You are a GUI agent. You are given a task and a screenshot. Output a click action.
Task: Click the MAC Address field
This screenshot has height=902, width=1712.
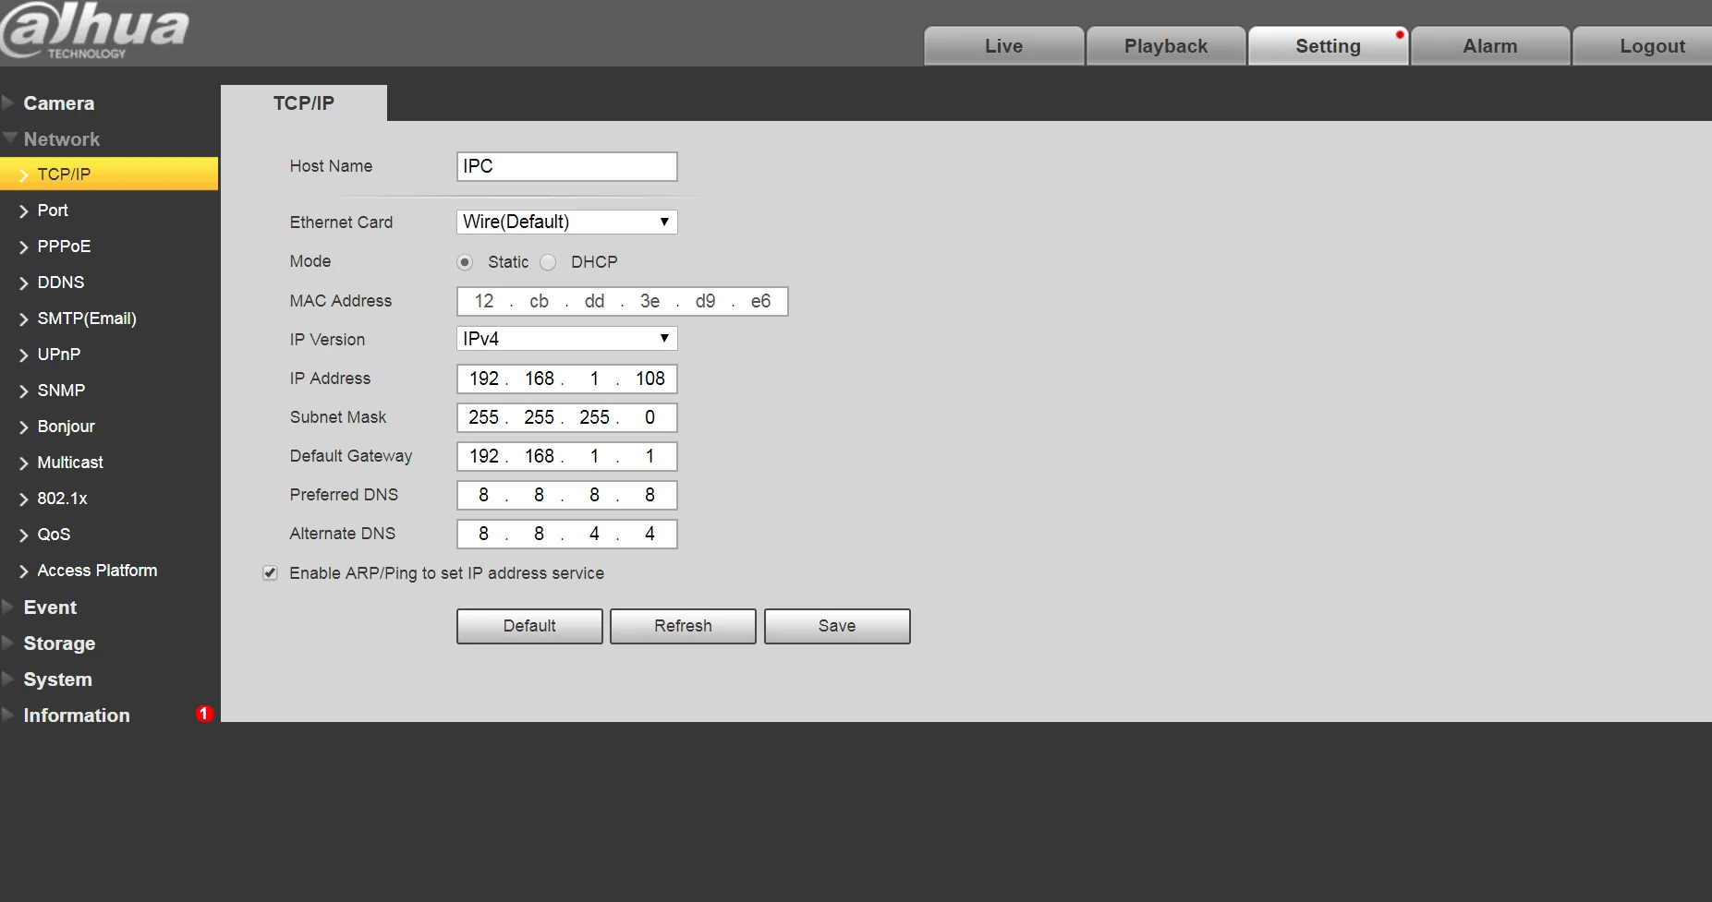(x=622, y=301)
